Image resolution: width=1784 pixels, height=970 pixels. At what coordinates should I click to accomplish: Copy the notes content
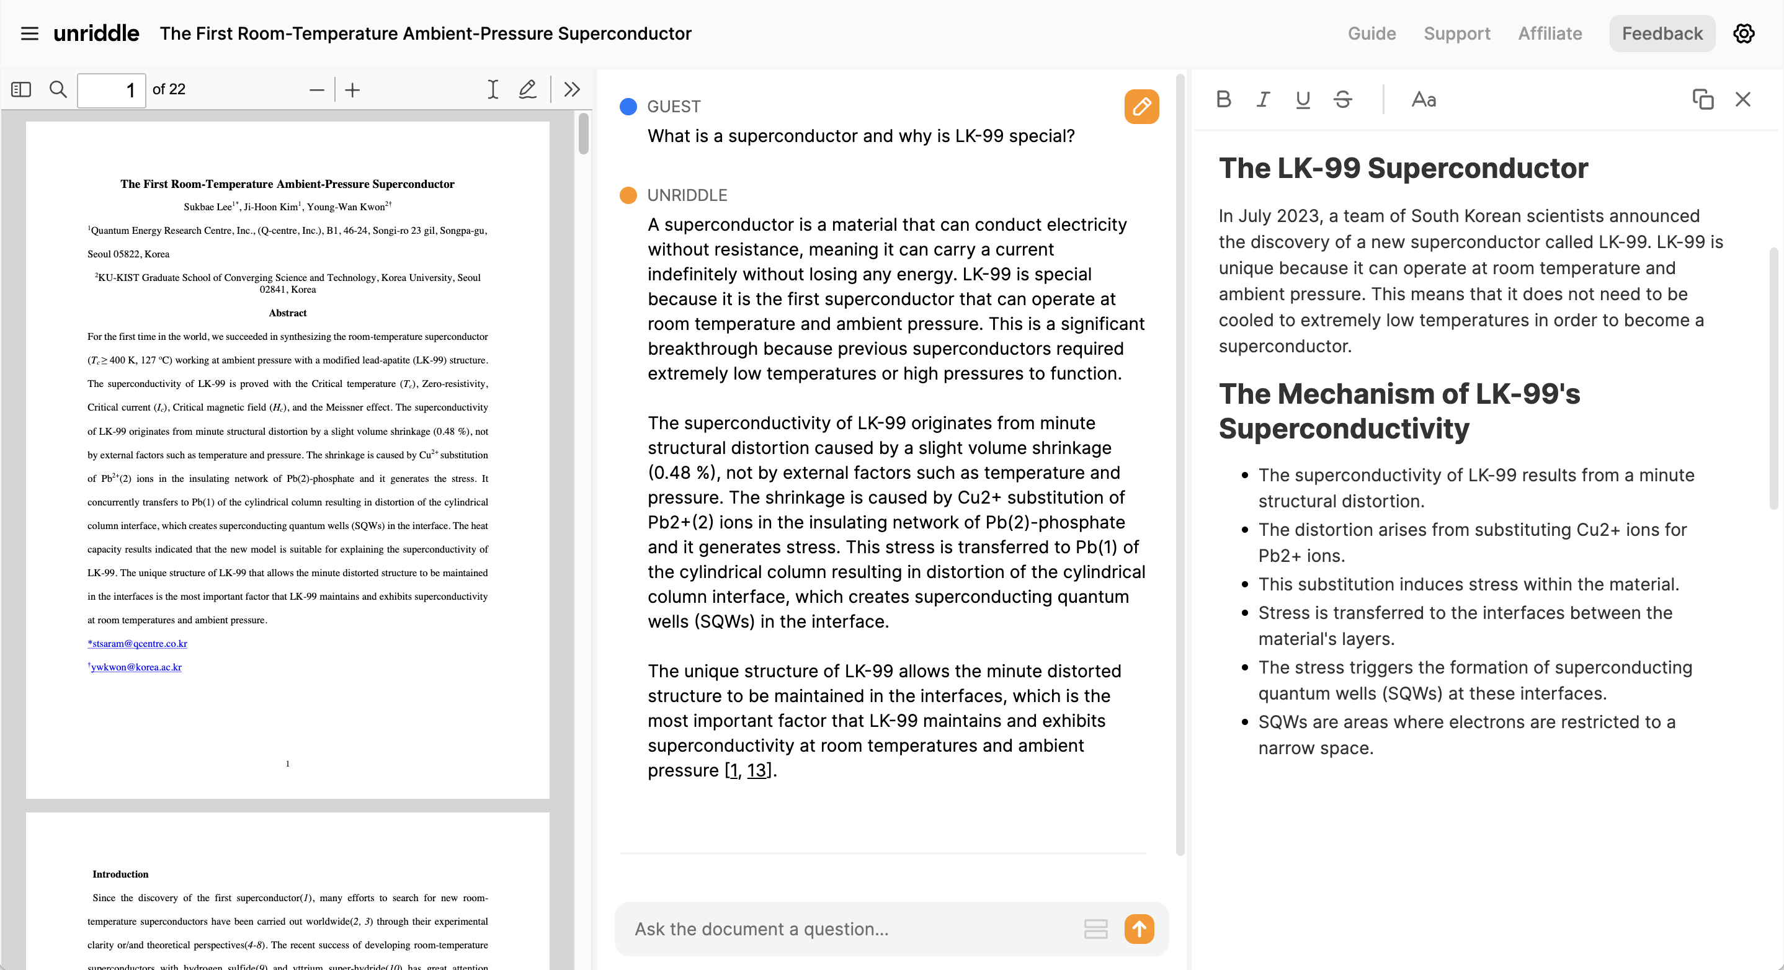coord(1703,100)
